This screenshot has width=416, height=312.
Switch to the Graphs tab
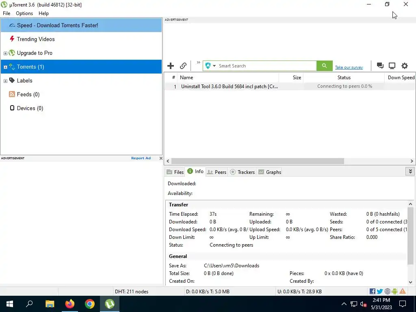pyautogui.click(x=270, y=172)
